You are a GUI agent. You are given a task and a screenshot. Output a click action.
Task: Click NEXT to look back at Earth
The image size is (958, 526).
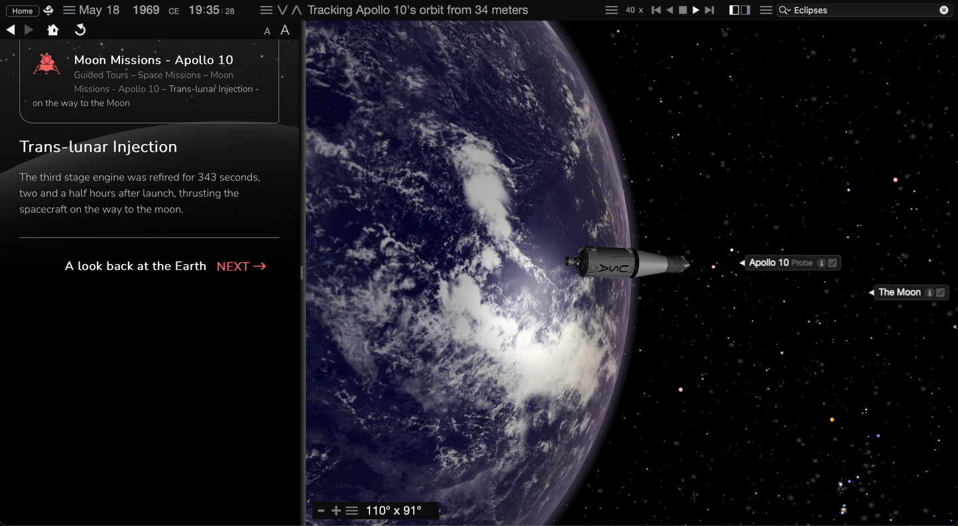tap(241, 266)
